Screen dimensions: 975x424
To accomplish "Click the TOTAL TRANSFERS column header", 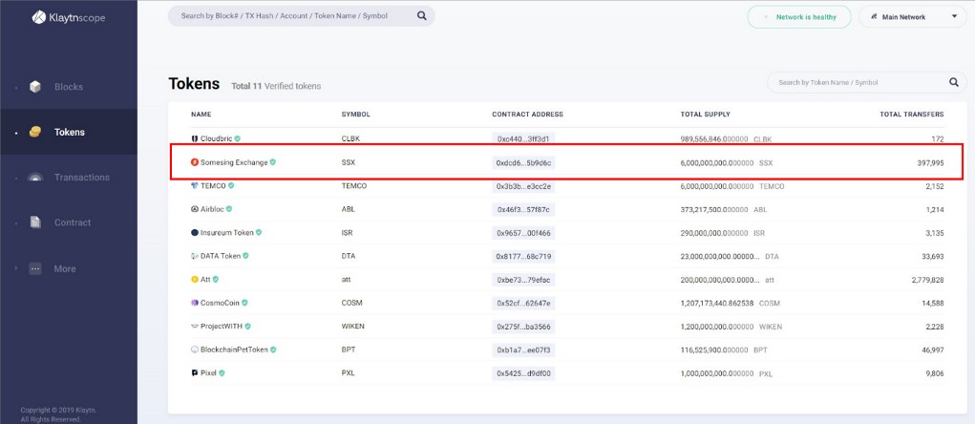I will [911, 115].
